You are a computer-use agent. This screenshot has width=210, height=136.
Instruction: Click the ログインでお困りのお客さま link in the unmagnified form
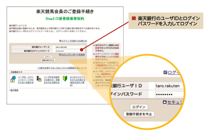coord(74,41)
